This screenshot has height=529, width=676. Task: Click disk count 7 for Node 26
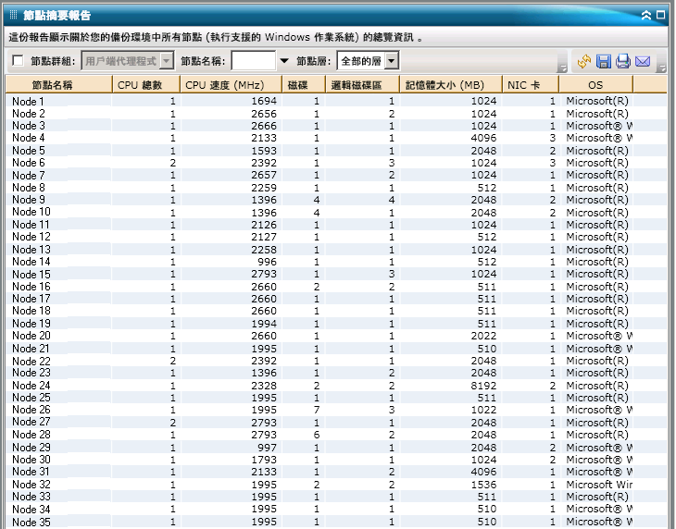[x=317, y=410]
